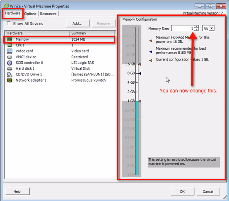
Task: Click the Hard disk 1 icon
Action: pyautogui.click(x=10, y=68)
